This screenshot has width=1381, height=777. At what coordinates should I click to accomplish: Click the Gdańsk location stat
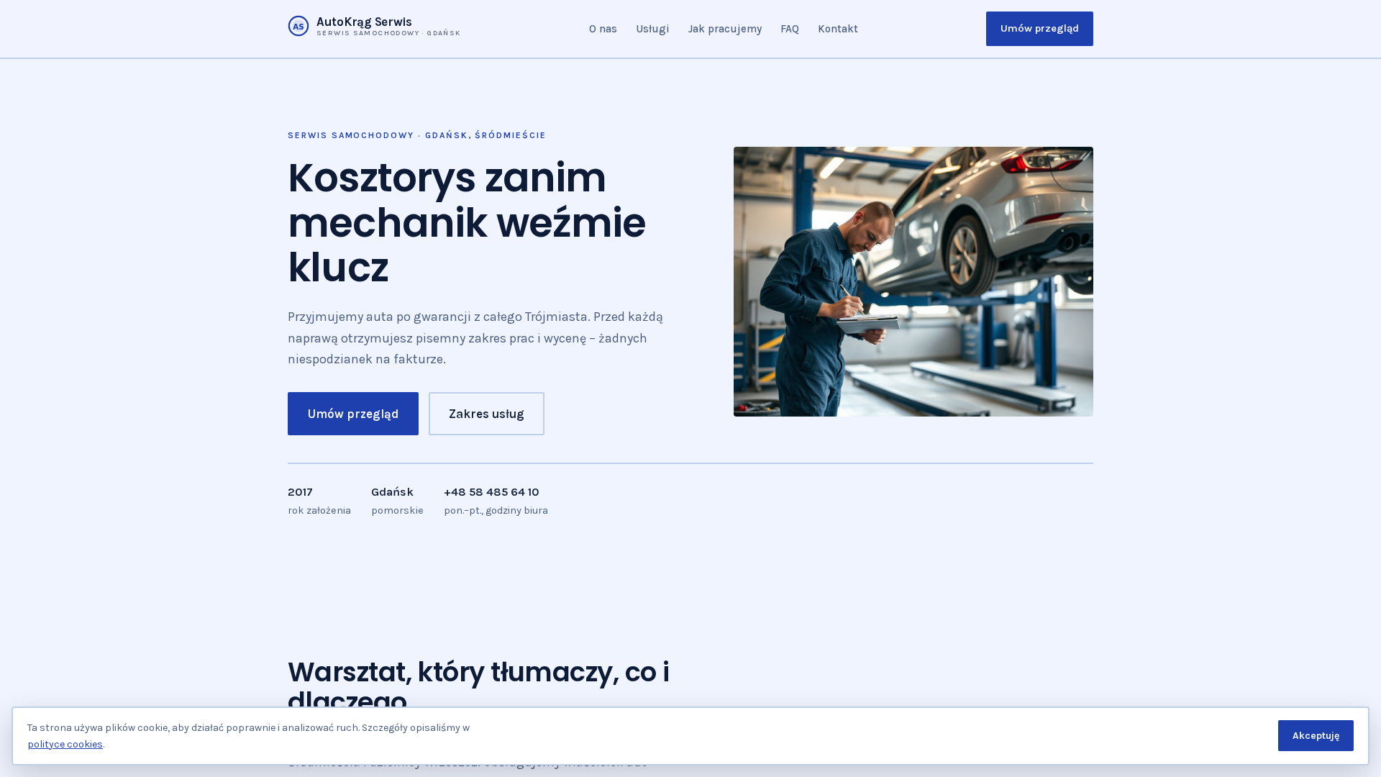[392, 492]
